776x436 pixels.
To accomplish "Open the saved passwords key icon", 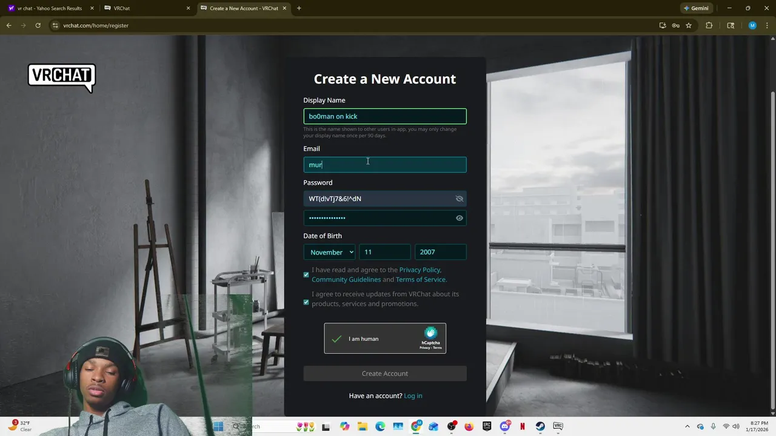I will click(675, 25).
